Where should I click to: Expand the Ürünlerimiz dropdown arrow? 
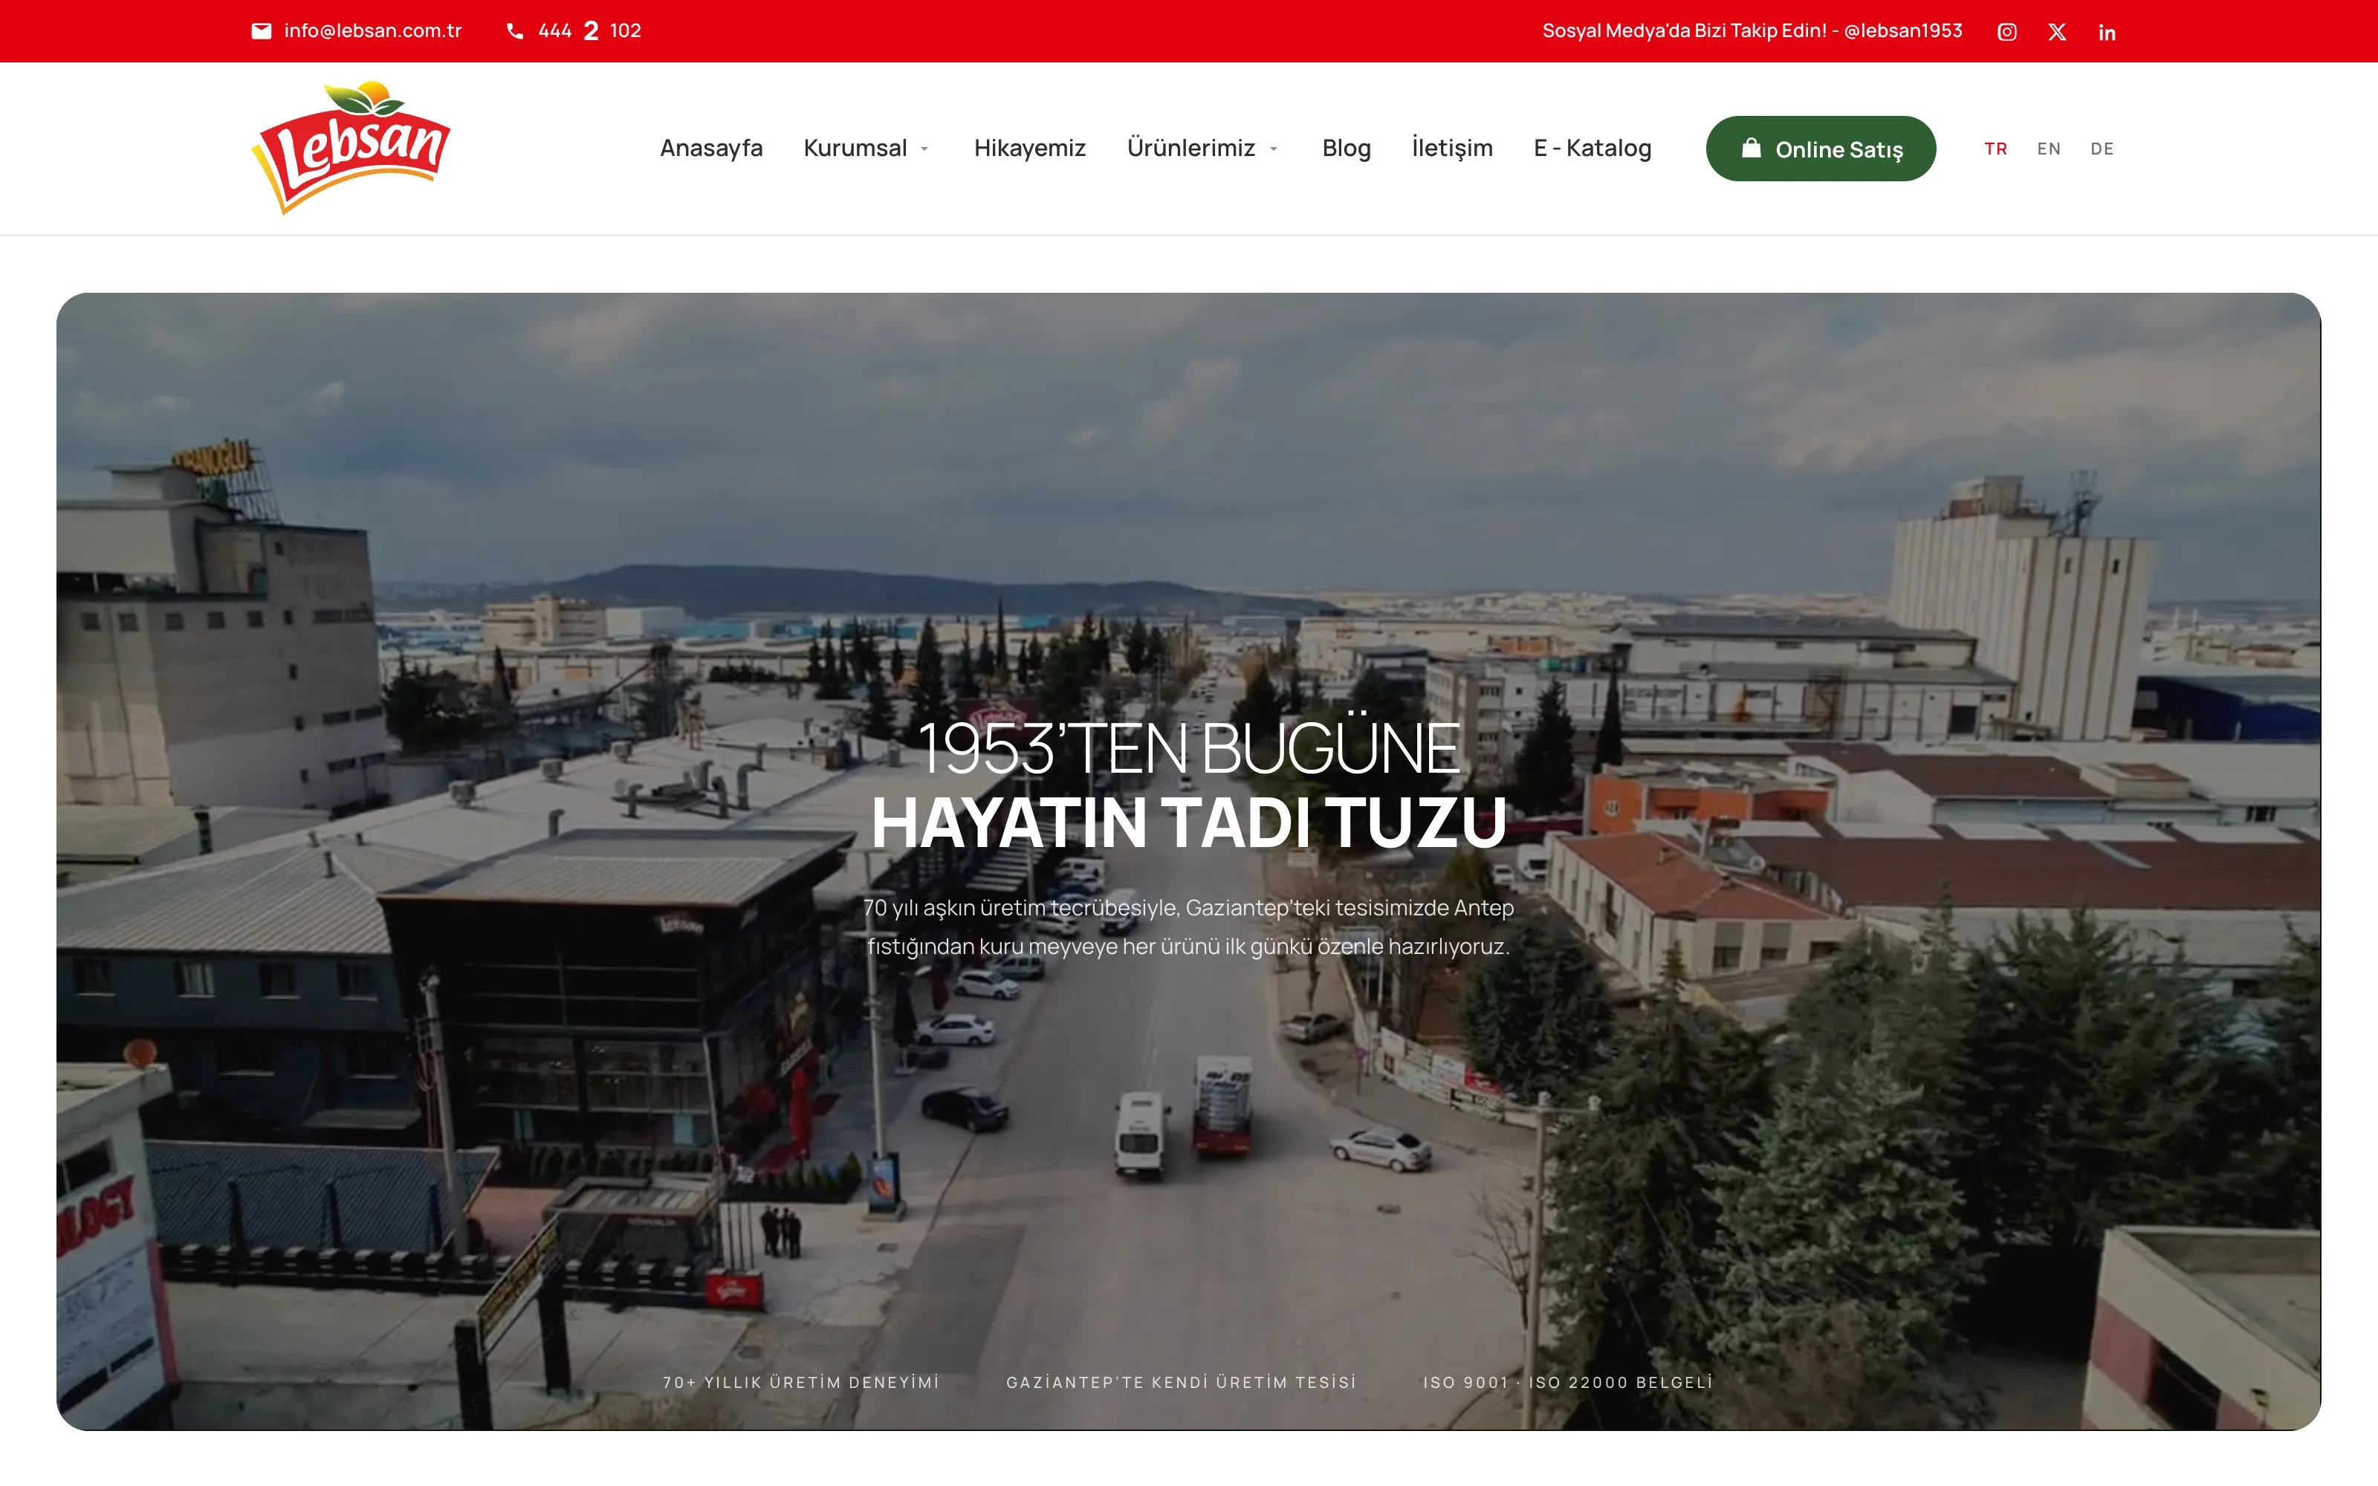(x=1274, y=149)
